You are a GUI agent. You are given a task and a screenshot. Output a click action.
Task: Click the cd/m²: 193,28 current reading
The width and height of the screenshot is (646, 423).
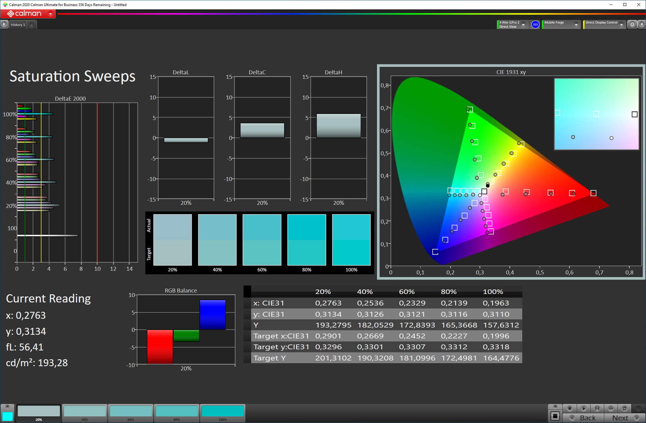click(37, 363)
